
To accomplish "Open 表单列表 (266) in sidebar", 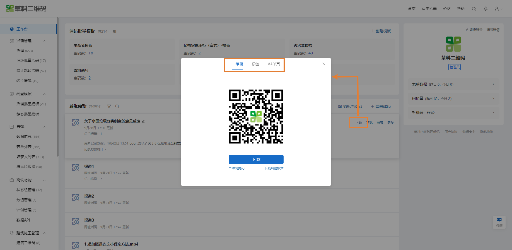I will [28, 147].
